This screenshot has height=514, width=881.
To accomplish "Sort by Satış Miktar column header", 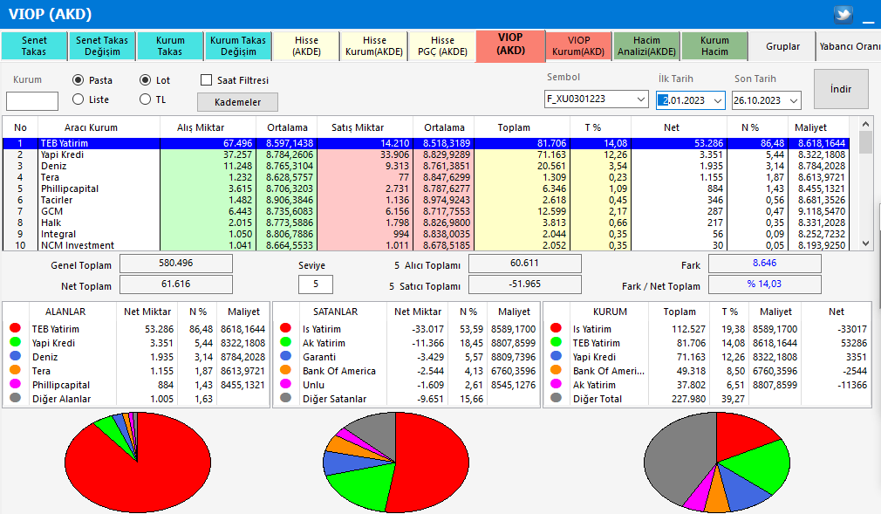I will coord(358,127).
